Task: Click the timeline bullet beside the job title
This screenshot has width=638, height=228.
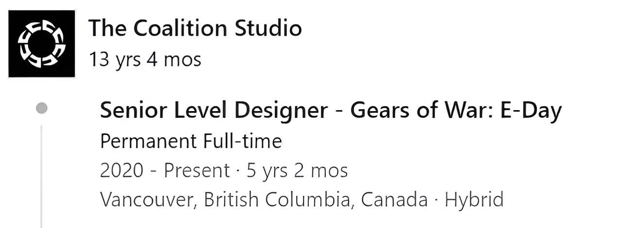Action: (42, 108)
